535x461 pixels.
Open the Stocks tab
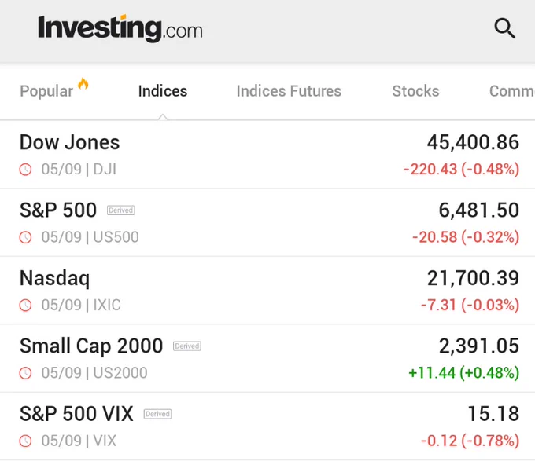click(x=415, y=91)
